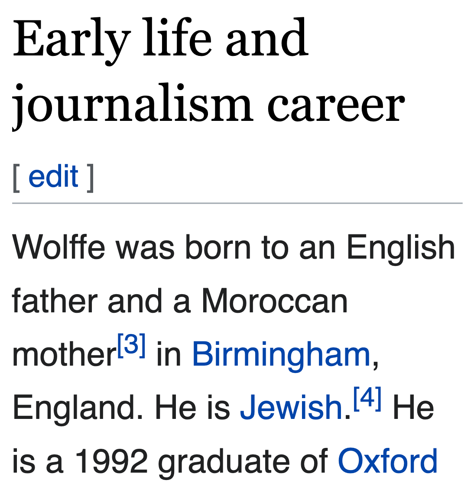Click the opening bracket before edit

tap(16, 177)
